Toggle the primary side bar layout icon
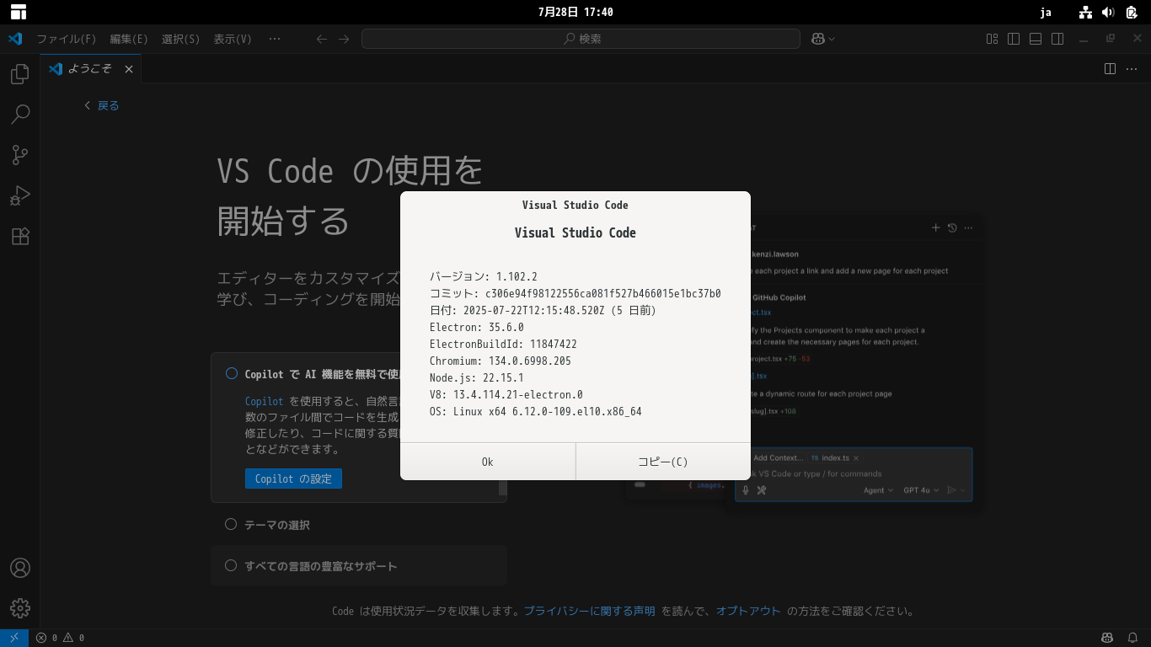The image size is (1151, 647). tap(1014, 39)
